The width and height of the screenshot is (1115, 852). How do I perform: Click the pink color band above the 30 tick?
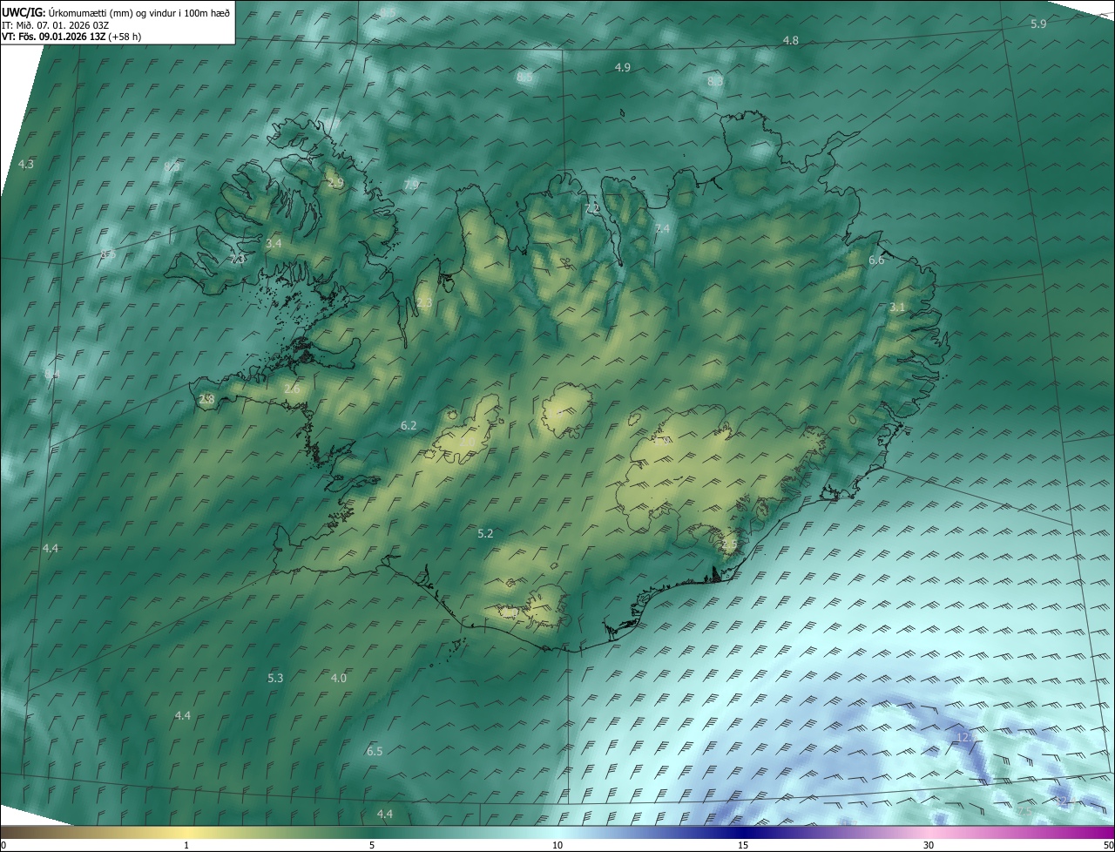[929, 832]
